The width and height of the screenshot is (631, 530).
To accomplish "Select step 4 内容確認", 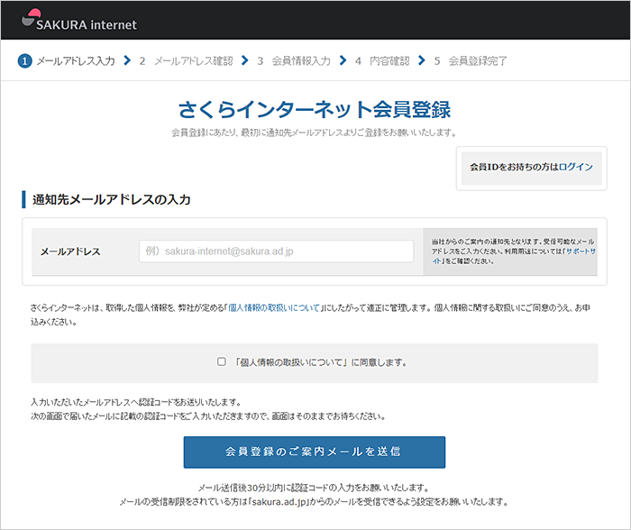I will (382, 60).
